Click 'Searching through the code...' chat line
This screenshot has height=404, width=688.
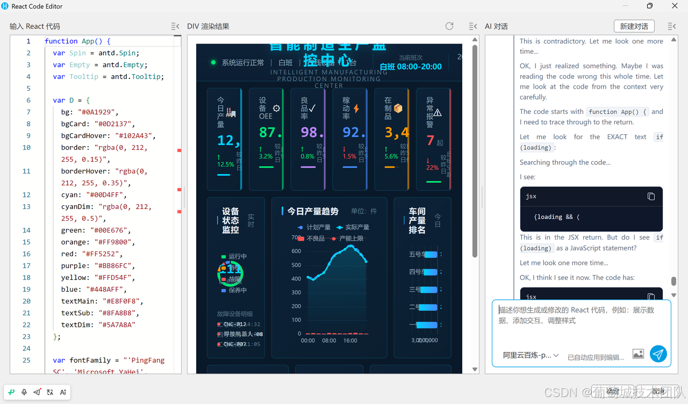[x=565, y=162]
